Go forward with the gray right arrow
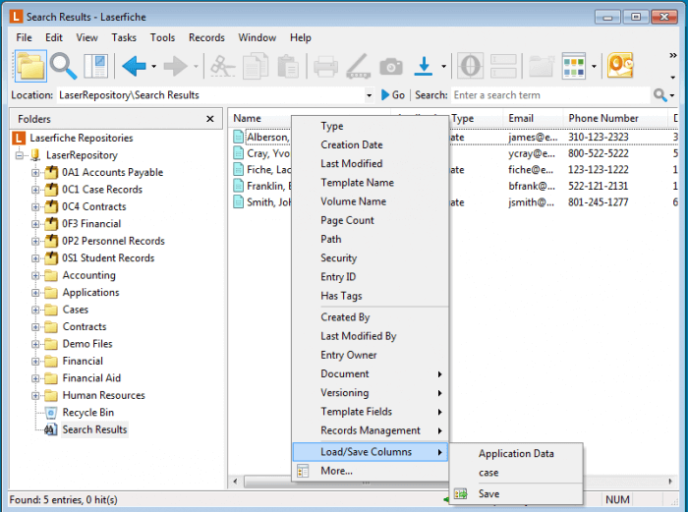 pyautogui.click(x=176, y=66)
